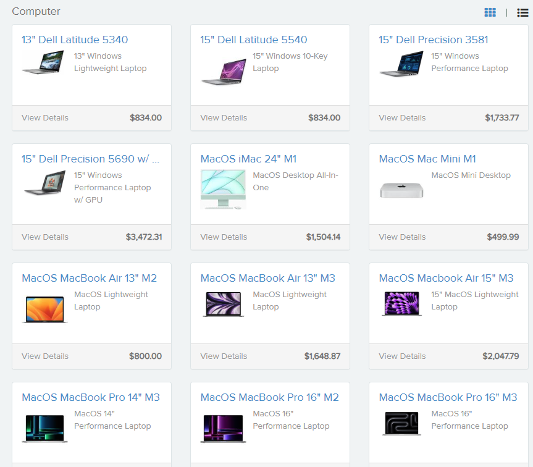Click the $499.99 price

(503, 237)
